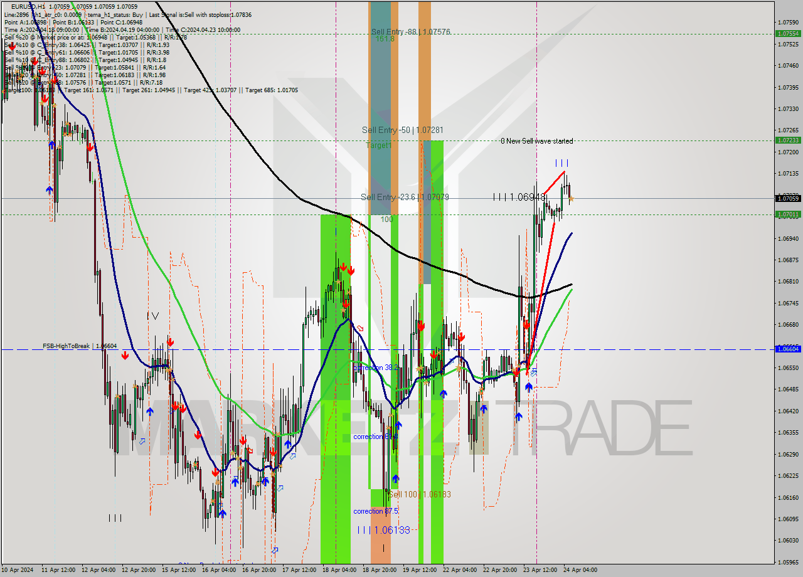Click the 1.07554 highlighted price tag

(788, 33)
